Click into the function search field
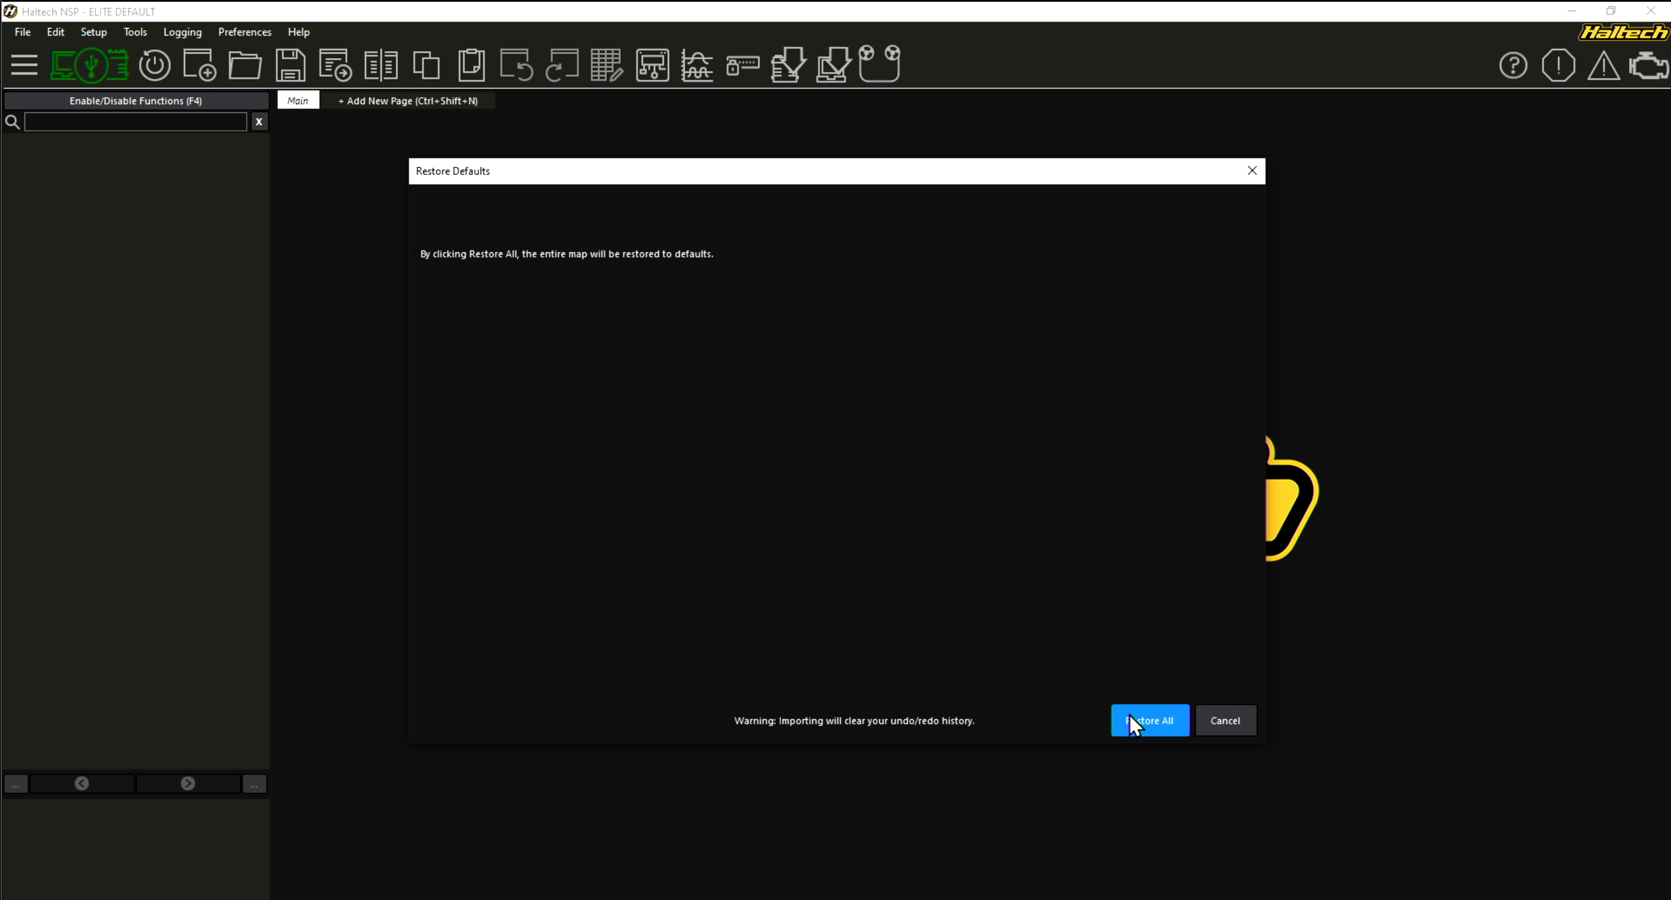1671x900 pixels. [x=136, y=122]
